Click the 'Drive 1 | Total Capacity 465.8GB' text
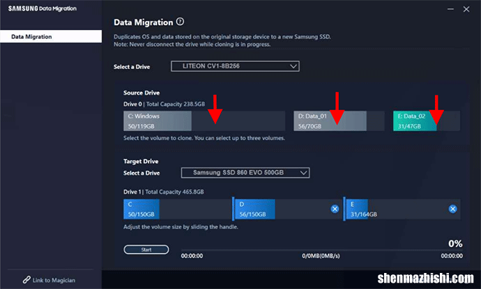 pos(164,192)
